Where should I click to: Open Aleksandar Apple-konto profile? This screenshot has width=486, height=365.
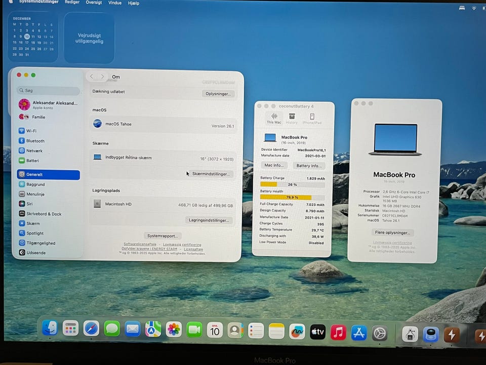pyautogui.click(x=48, y=104)
